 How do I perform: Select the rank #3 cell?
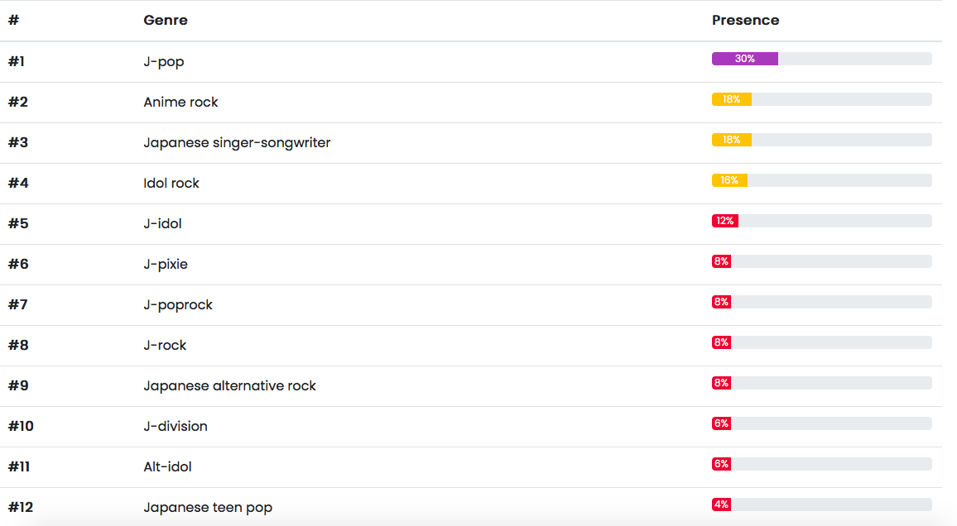pyautogui.click(x=18, y=142)
